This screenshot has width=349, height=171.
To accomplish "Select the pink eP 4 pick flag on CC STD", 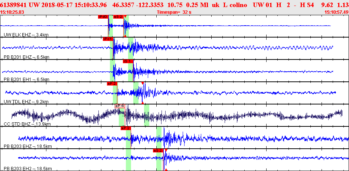I will [x=120, y=106].
